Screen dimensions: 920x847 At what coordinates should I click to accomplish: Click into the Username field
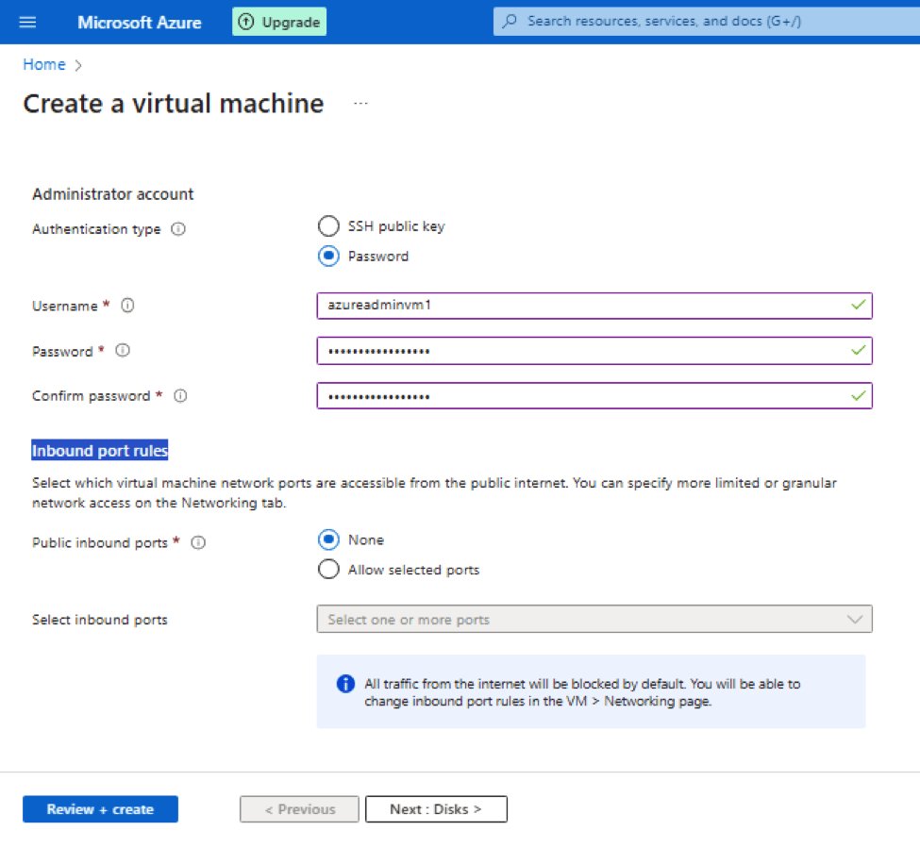585,306
